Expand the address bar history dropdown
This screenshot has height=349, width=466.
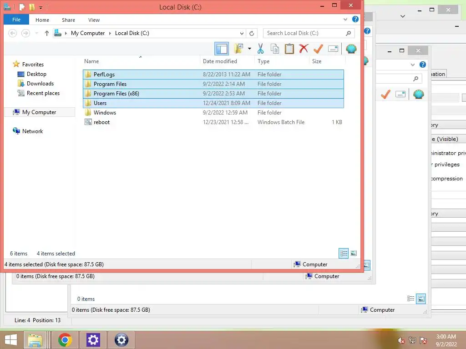pyautogui.click(x=242, y=33)
